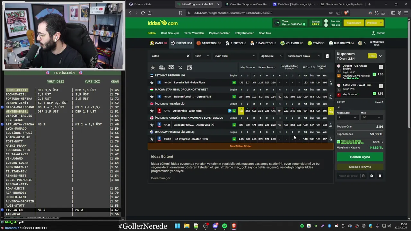Select the percentage filter icon
Image resolution: width=411 pixels, height=231 pixels.
click(x=180, y=67)
